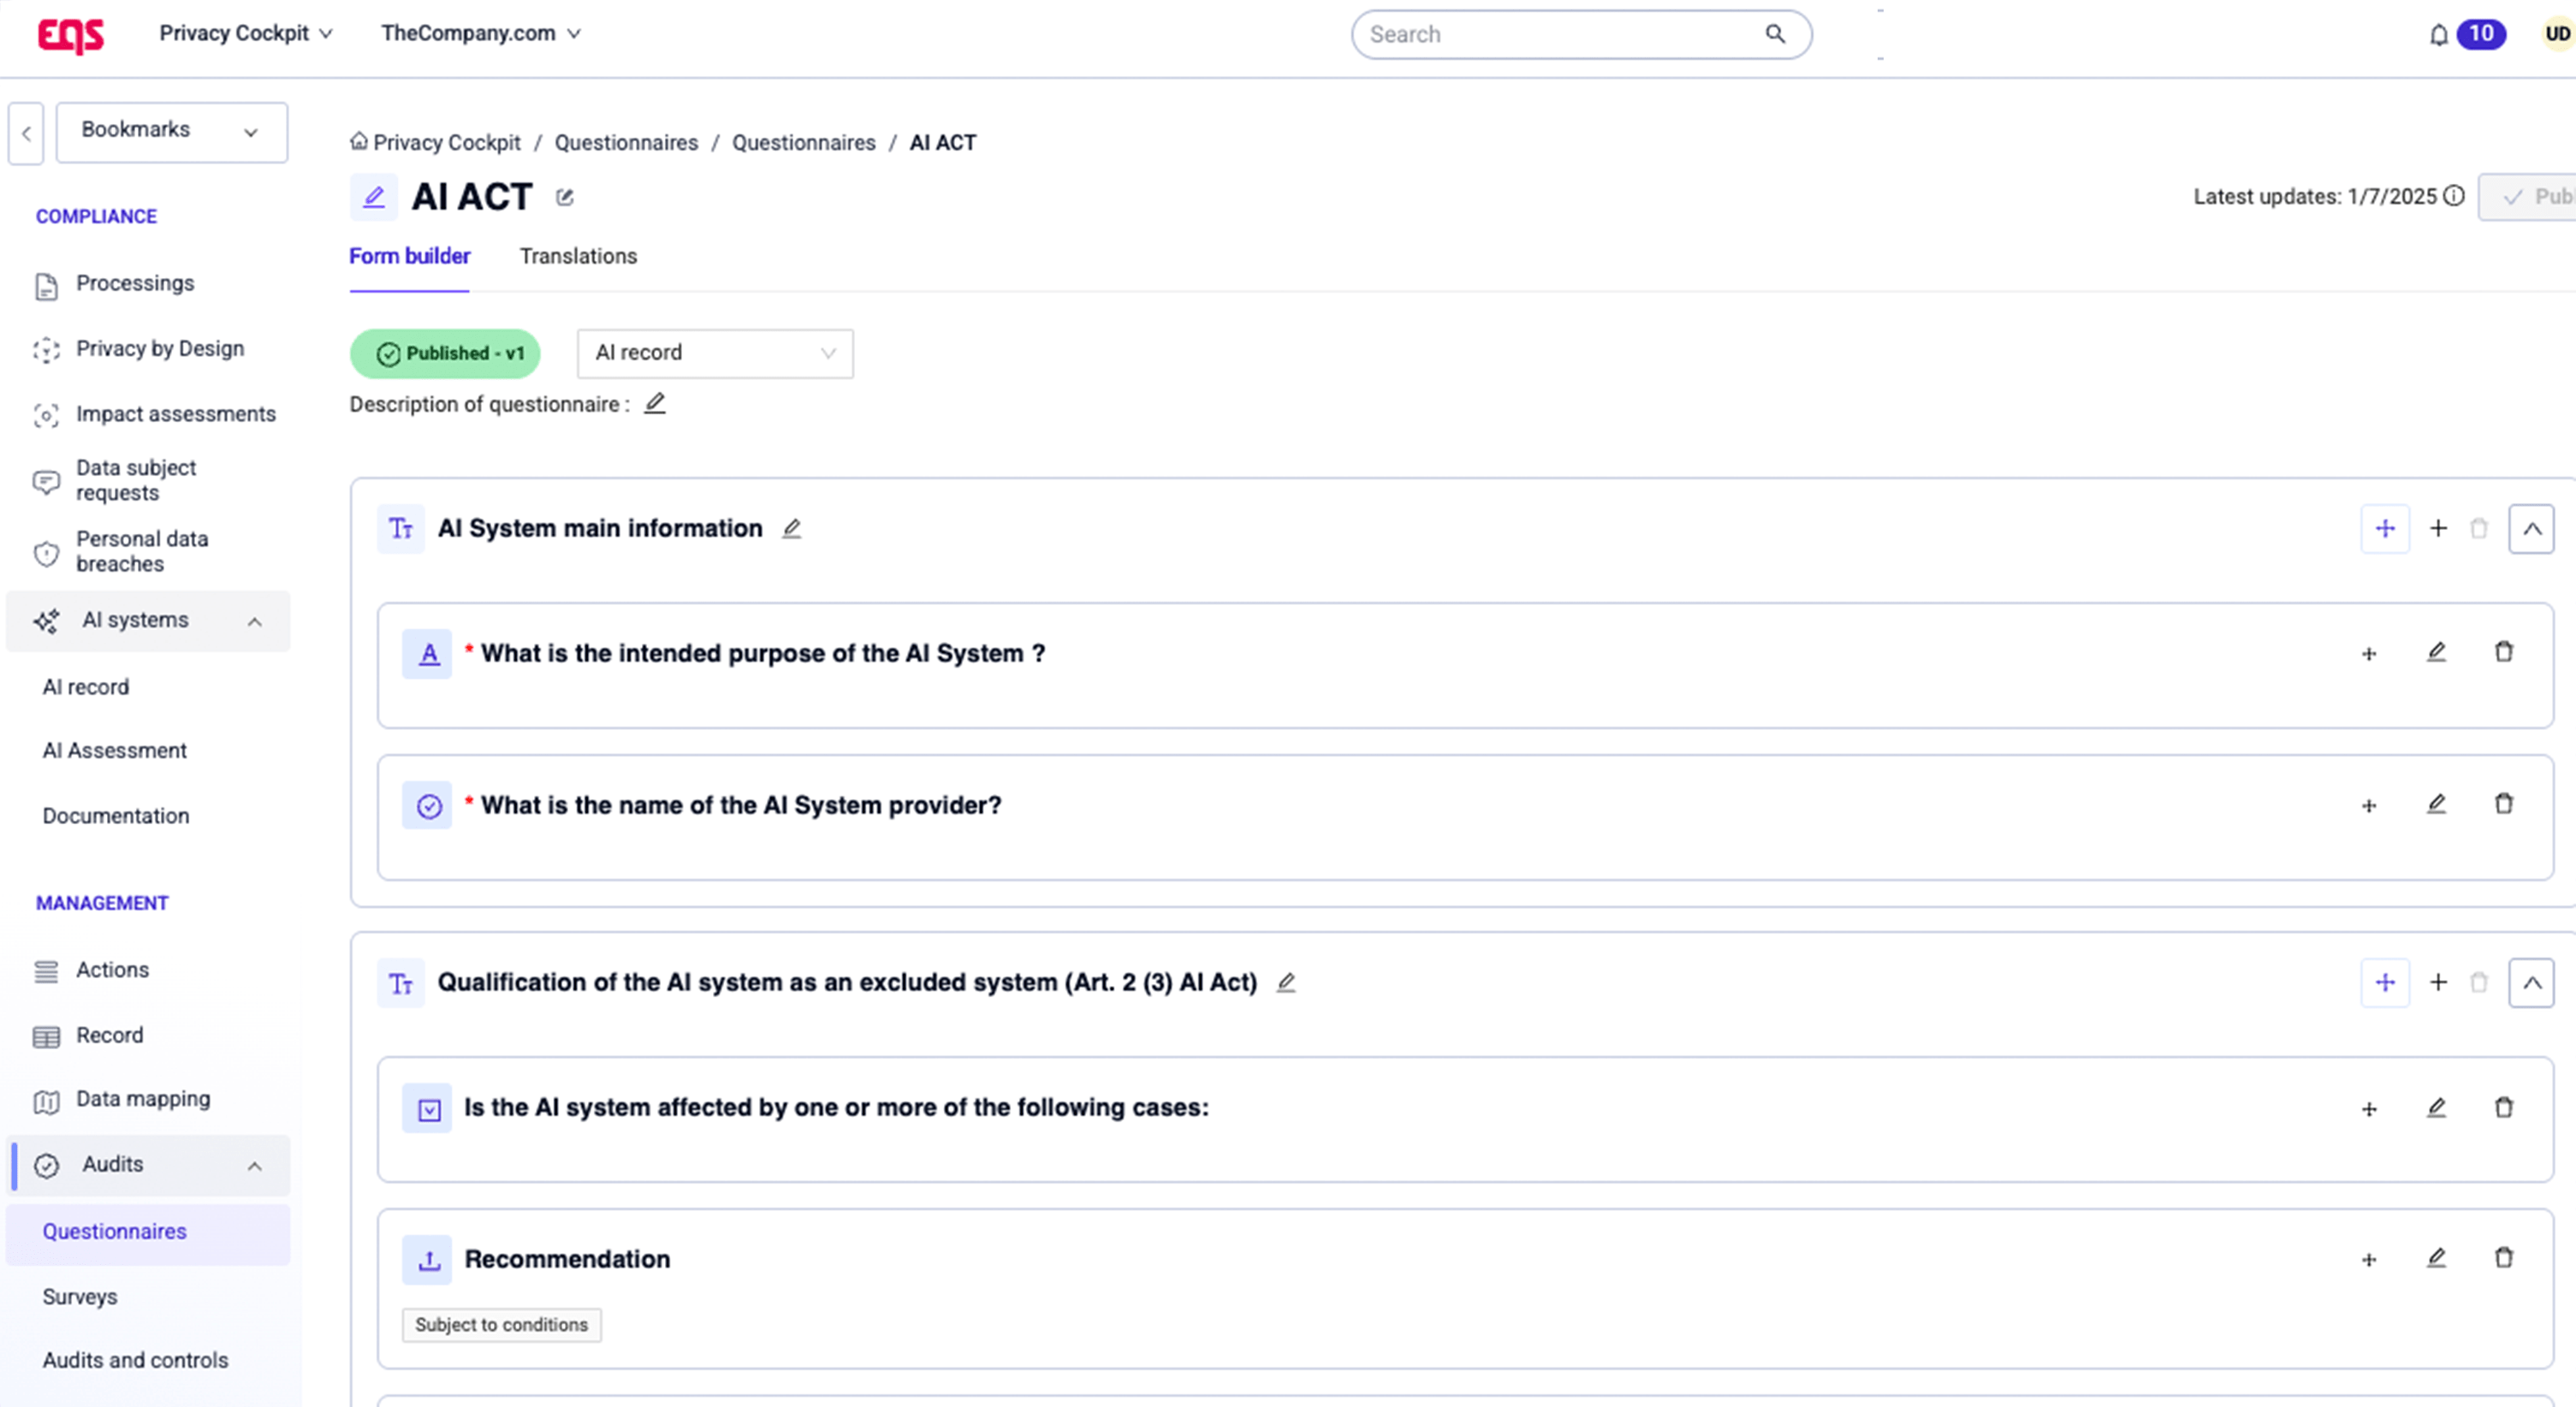The height and width of the screenshot is (1407, 2576).
Task: Click the Search input field
Action: (x=1560, y=35)
